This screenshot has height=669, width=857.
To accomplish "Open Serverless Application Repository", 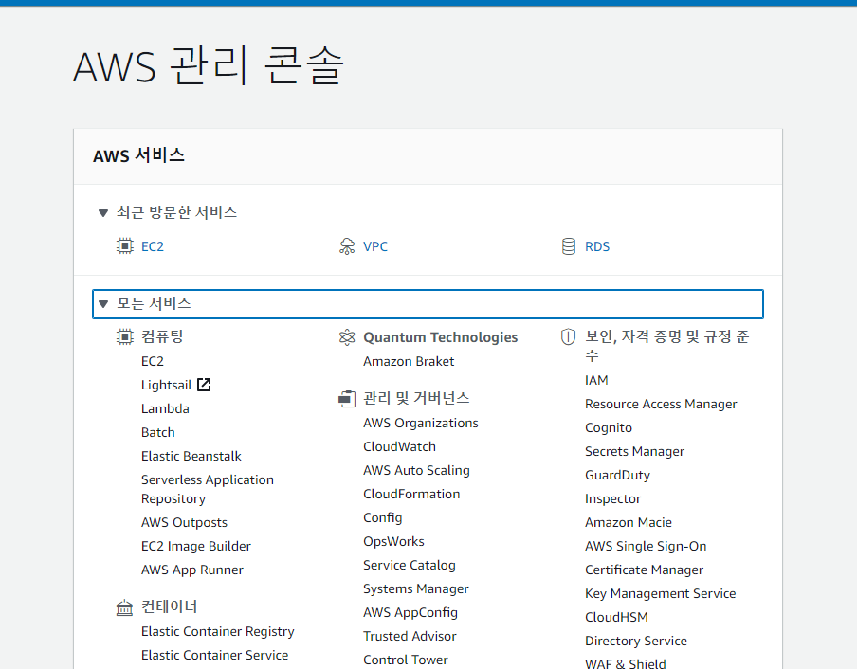I will click(208, 489).
